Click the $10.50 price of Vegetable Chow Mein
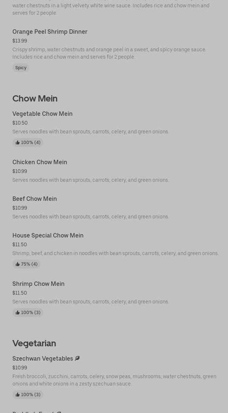Screen dimensions: 228x413 [x=20, y=123]
